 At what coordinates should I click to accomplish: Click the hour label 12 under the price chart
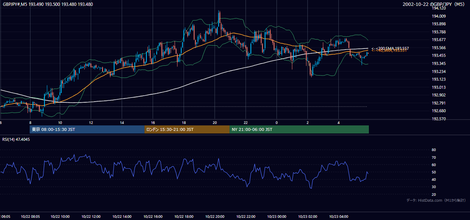coord(91,123)
